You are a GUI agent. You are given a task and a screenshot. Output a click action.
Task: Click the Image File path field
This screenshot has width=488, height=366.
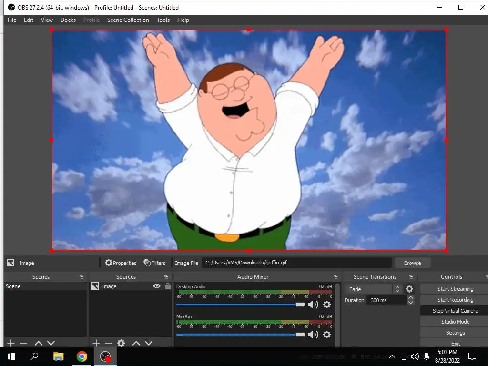(x=296, y=263)
